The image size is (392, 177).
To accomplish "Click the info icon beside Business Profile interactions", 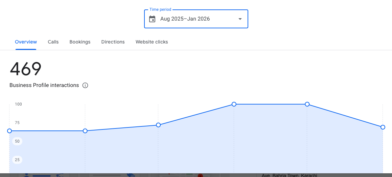I will (85, 85).
